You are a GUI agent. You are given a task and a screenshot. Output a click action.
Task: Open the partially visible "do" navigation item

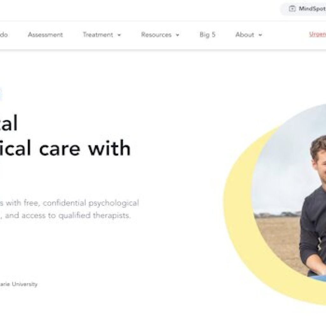point(4,35)
